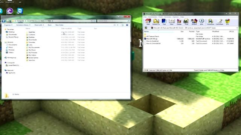This screenshot has height=135, width=241.
Task: Click WinRAR's up one level icon
Action: [x=146, y=28]
